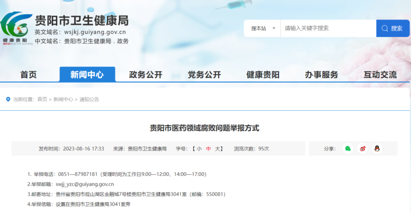
Task: Select small font size 小
Action: (199, 149)
